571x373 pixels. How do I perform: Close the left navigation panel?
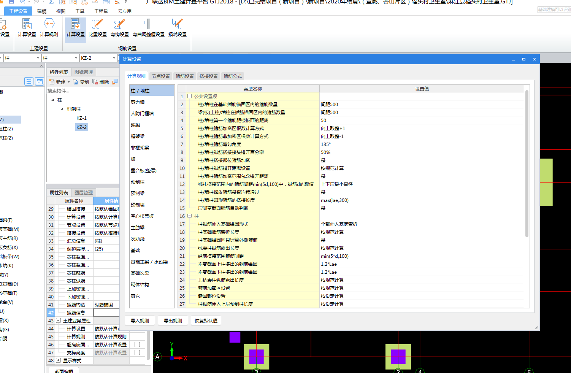click(x=41, y=66)
